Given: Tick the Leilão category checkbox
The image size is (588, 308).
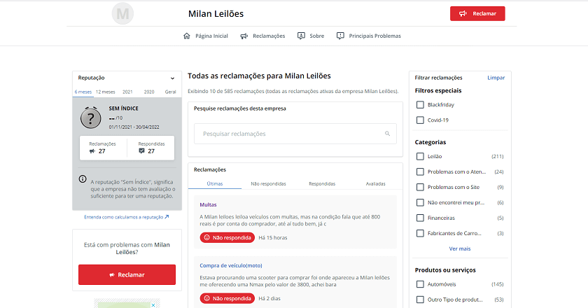Looking at the screenshot, I should coord(420,156).
